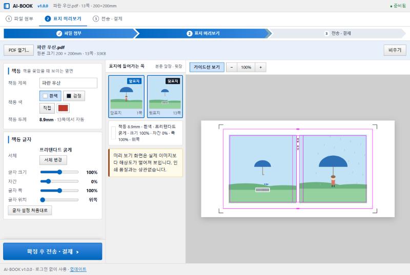410x275 pixels.
Task: Open the 파일 첨부 tab
Action: tap(19, 18)
